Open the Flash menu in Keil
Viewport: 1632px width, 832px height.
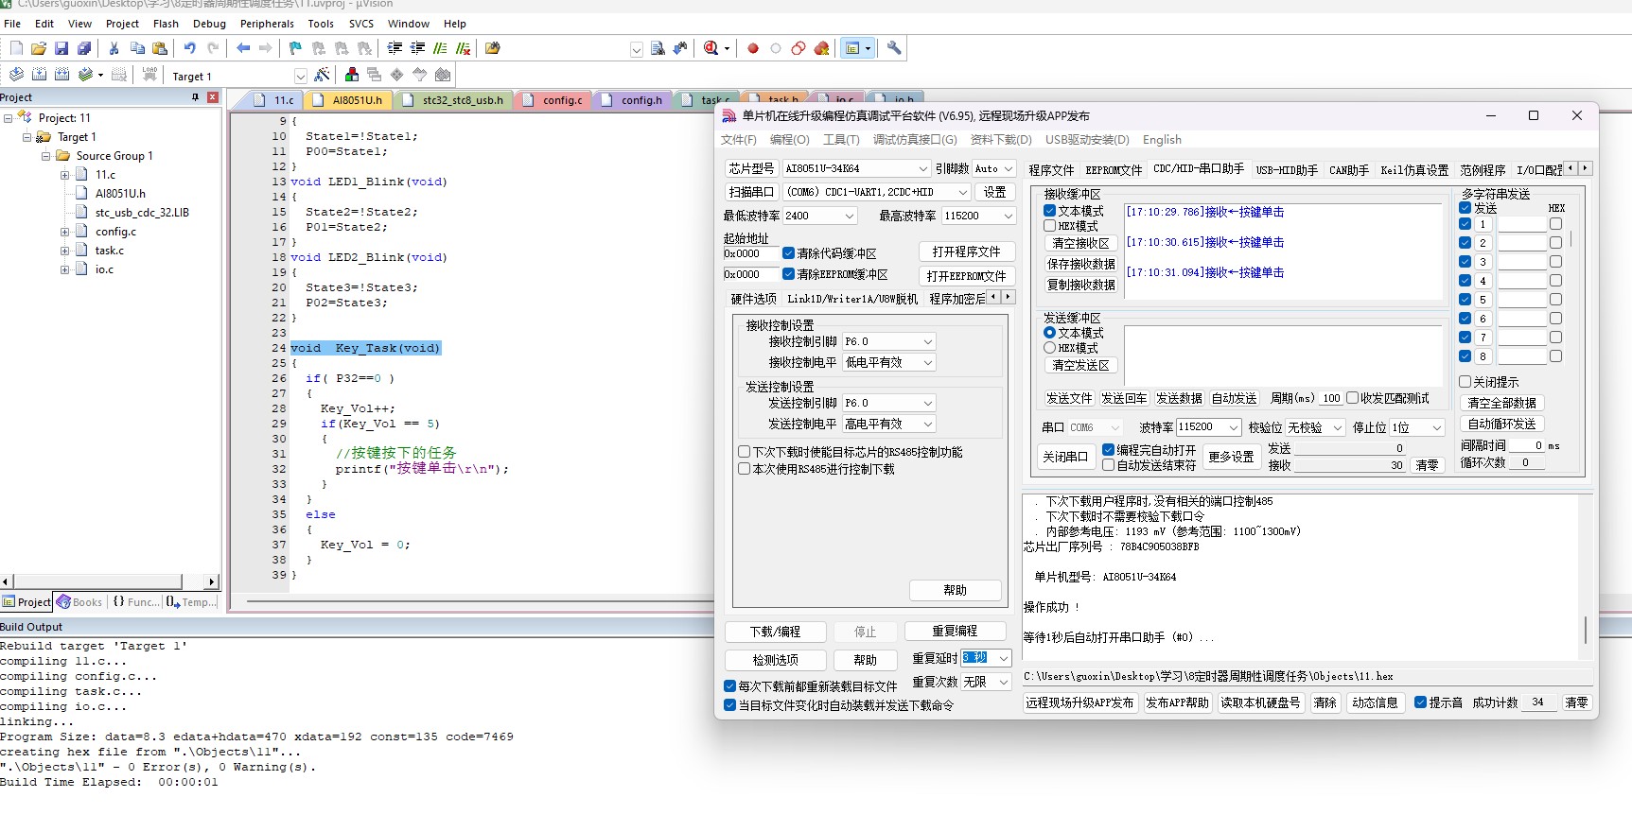[166, 24]
